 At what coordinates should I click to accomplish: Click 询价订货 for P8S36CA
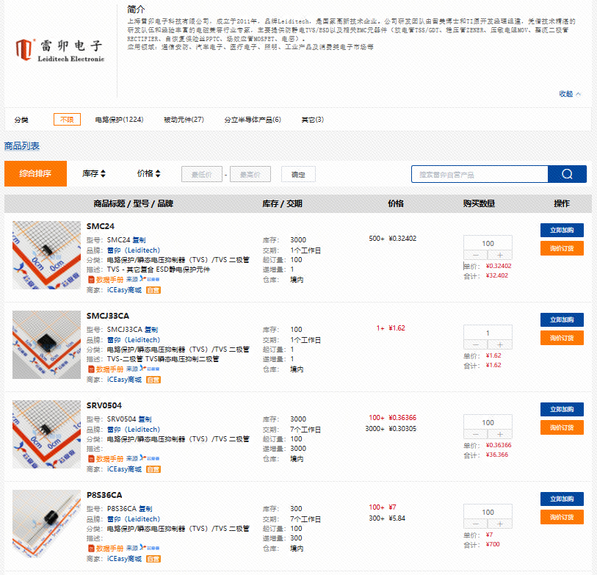[x=562, y=517]
